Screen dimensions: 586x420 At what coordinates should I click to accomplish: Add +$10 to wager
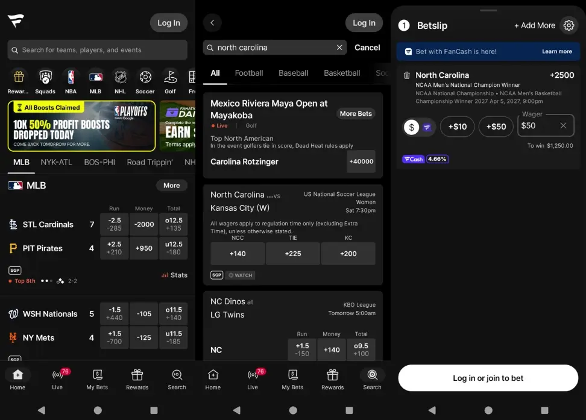458,127
